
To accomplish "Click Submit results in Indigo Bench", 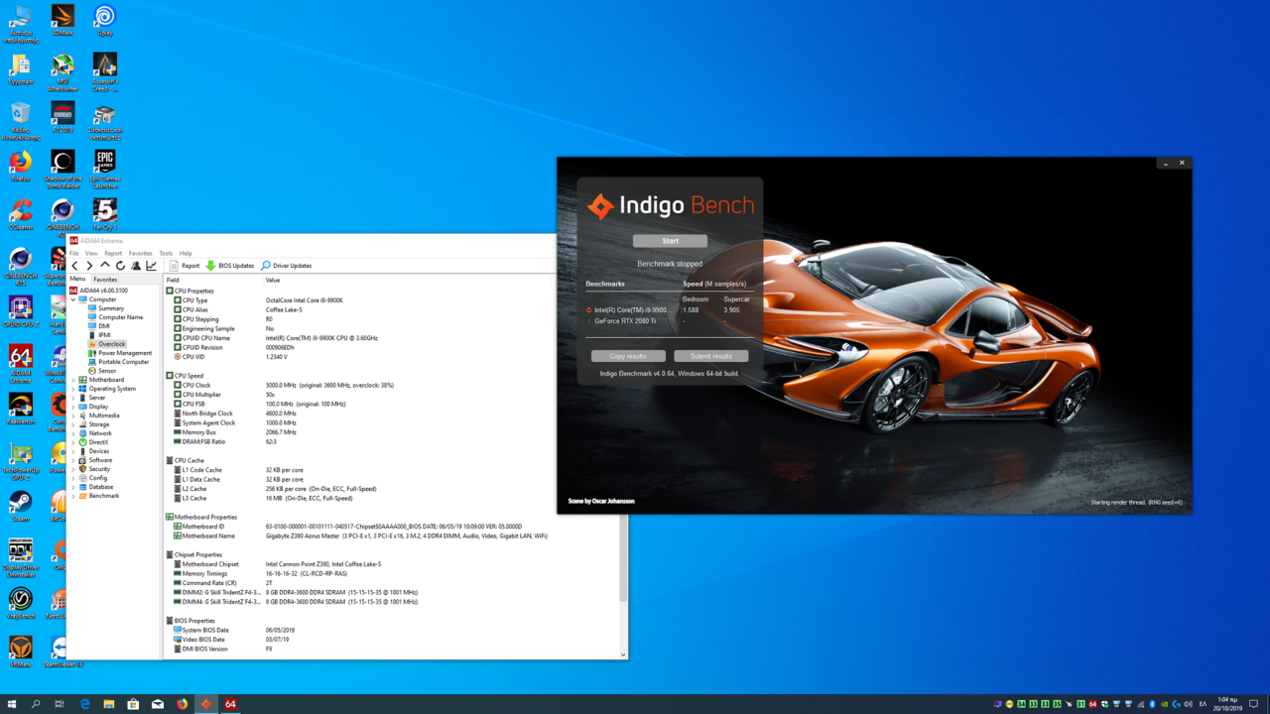I will [710, 356].
